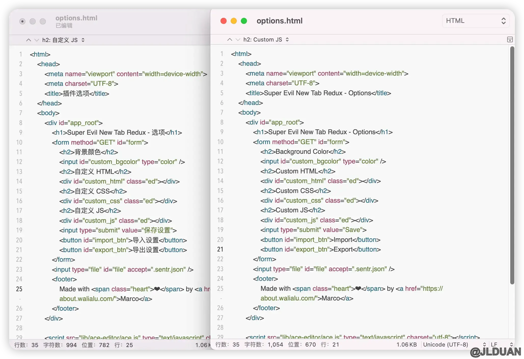Click '行数: 35' in front status bar
Image resolution: width=524 pixels, height=359 pixels.
(x=227, y=344)
